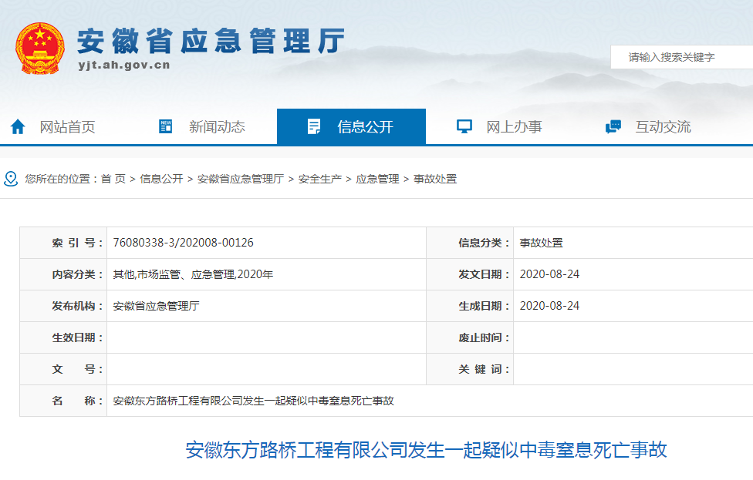Click the 发布机构 label cell
This screenshot has height=480, width=753.
63,306
